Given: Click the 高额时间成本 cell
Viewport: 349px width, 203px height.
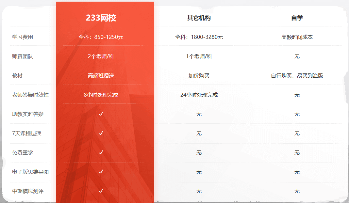Looking at the screenshot, I should [x=297, y=37].
